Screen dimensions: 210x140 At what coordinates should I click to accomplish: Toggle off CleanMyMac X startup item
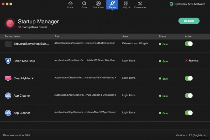(189, 78)
